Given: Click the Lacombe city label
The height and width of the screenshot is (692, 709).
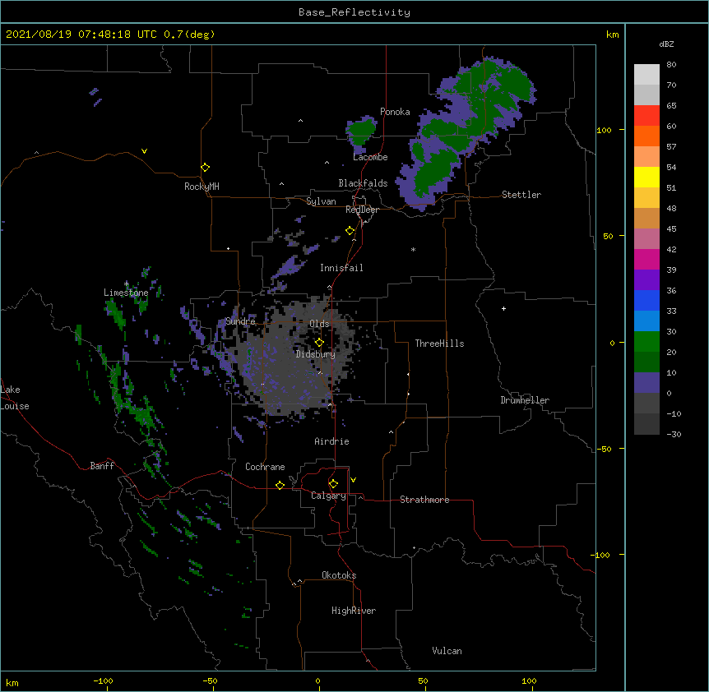Looking at the screenshot, I should click(x=370, y=157).
